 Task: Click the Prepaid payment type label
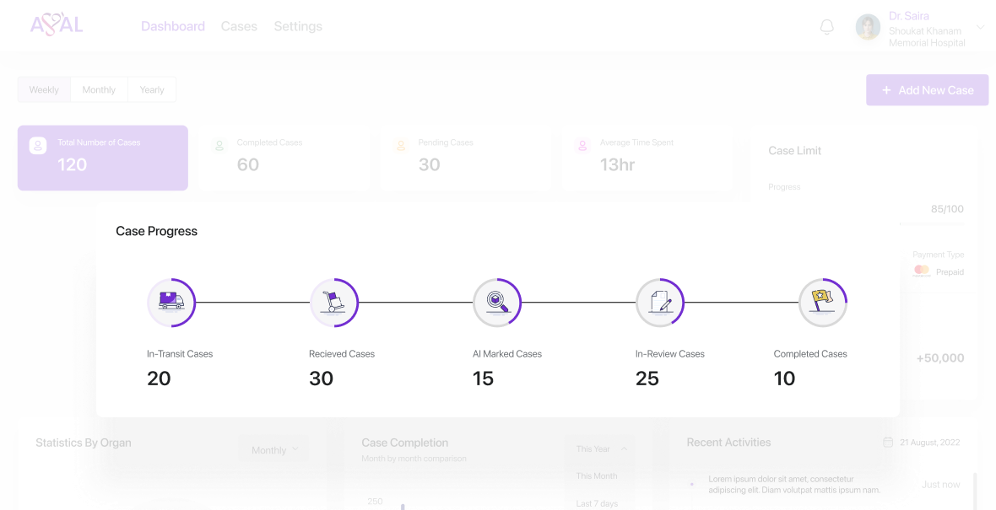950,272
